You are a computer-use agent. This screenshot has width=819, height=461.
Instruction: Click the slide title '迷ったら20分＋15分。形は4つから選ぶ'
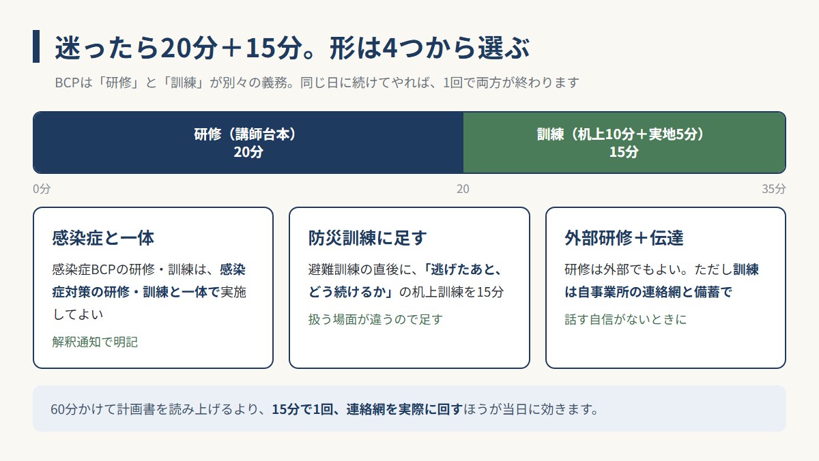[x=292, y=47]
